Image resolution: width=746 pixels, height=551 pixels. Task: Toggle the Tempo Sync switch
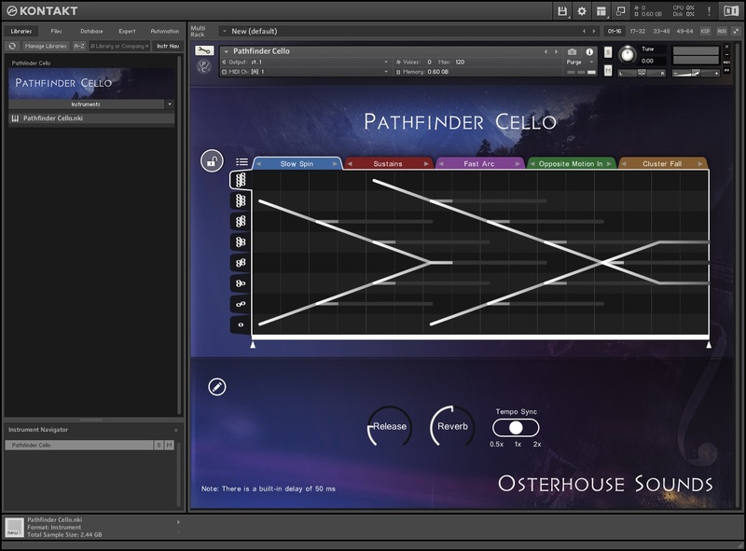coord(516,427)
